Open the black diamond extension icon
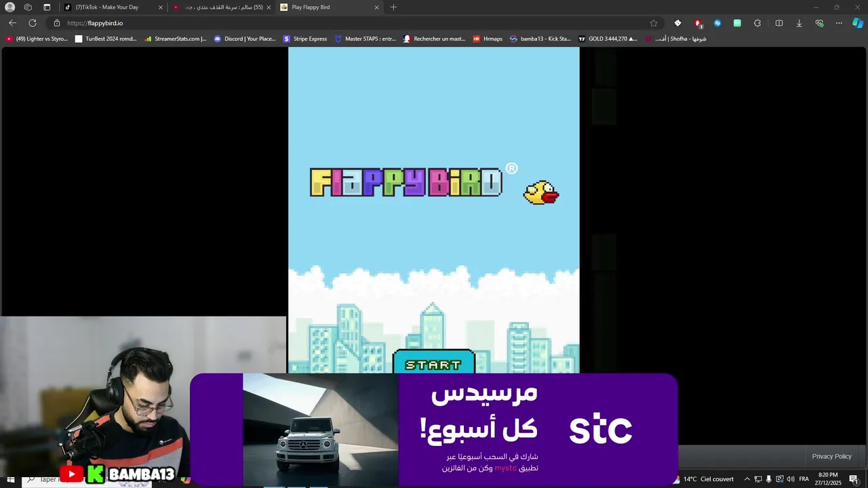This screenshot has width=868, height=488. click(677, 23)
